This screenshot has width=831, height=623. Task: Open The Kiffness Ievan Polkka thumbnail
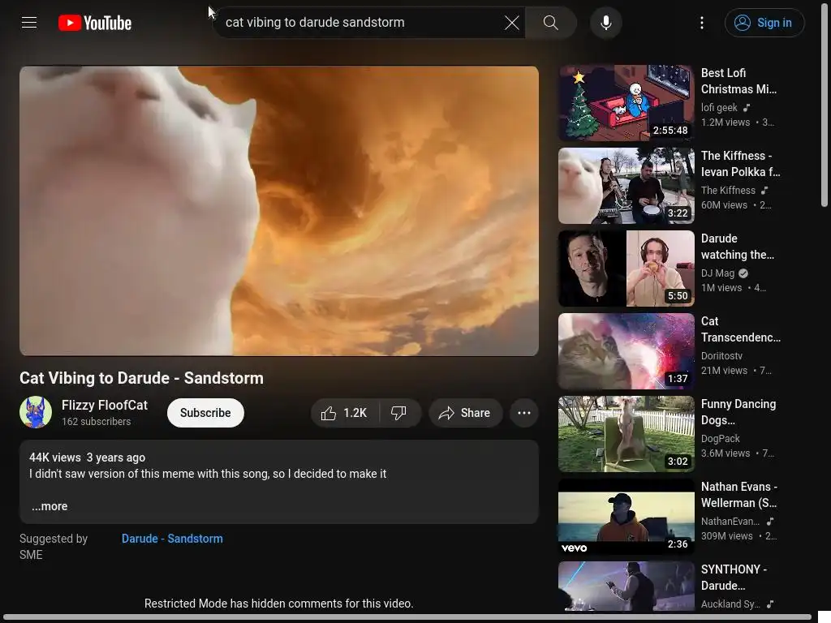point(626,186)
